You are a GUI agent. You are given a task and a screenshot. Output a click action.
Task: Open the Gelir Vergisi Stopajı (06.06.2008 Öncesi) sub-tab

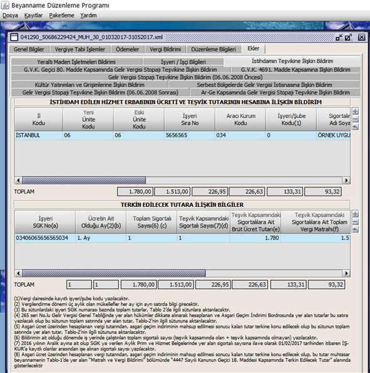tap(185, 77)
